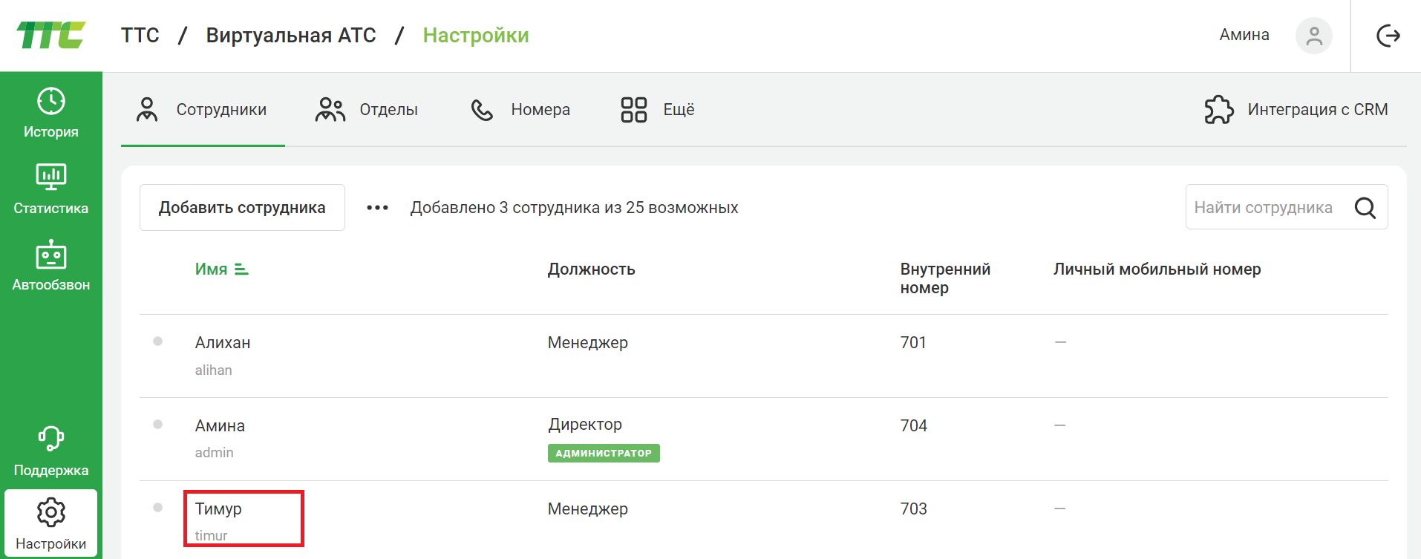Click the alihan login text
This screenshot has width=1421, height=559.
tap(214, 370)
